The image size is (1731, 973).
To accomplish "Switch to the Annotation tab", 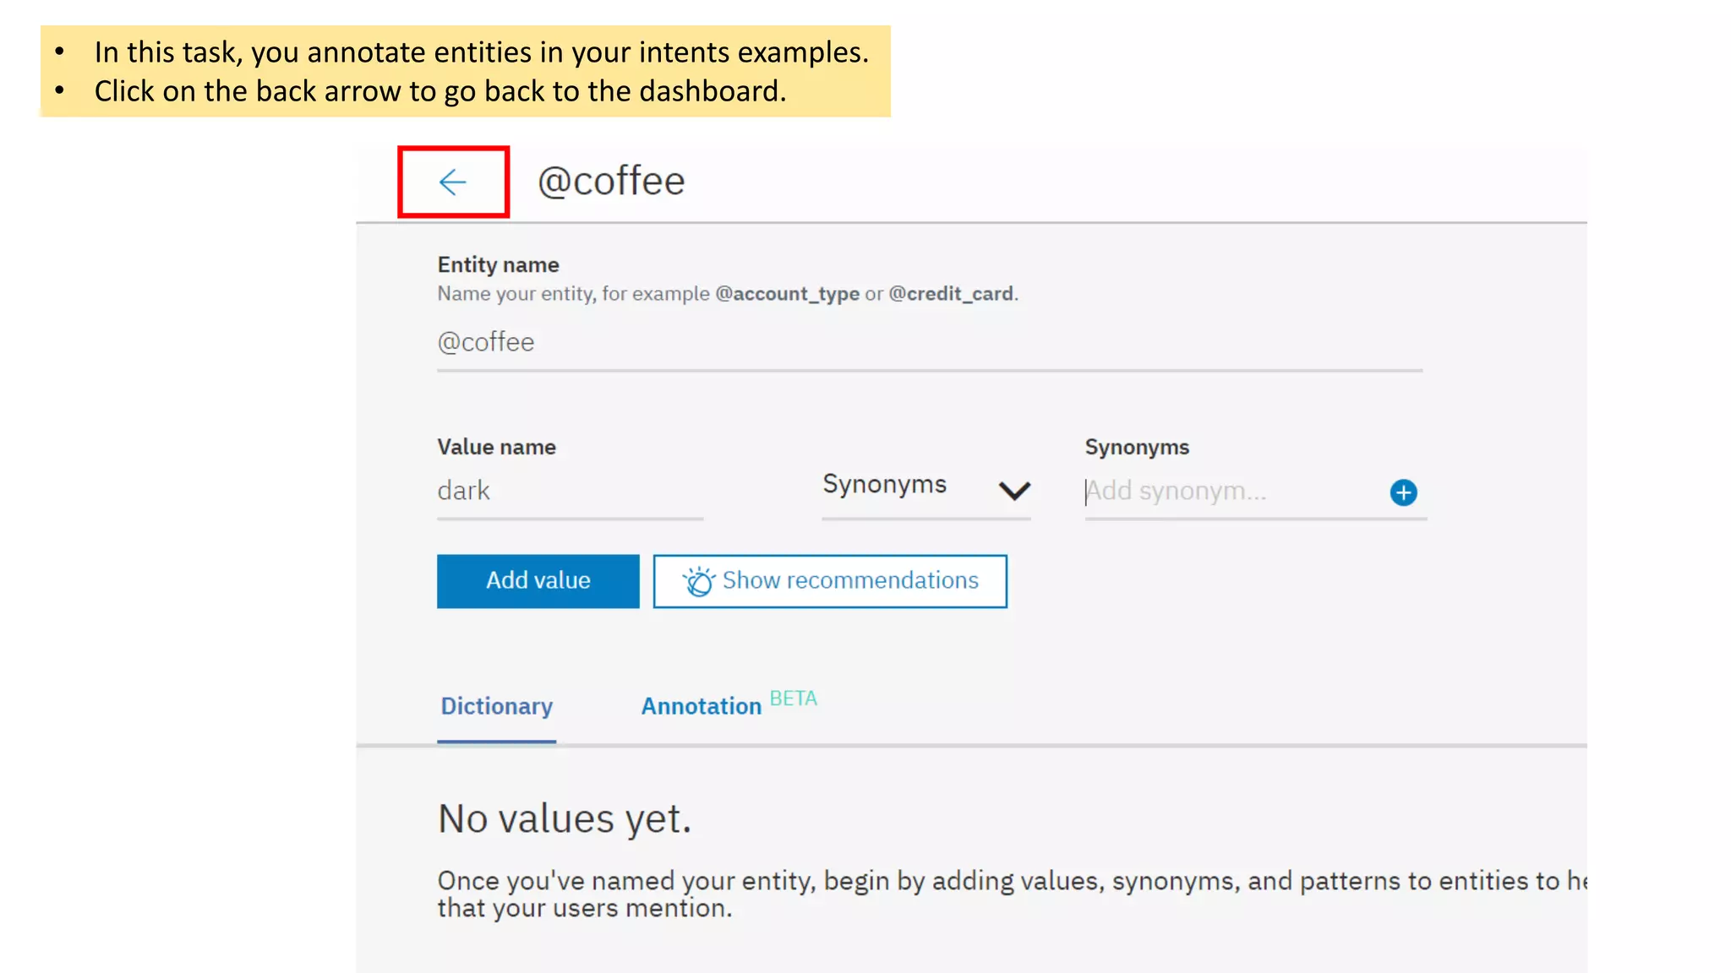I will (x=701, y=706).
